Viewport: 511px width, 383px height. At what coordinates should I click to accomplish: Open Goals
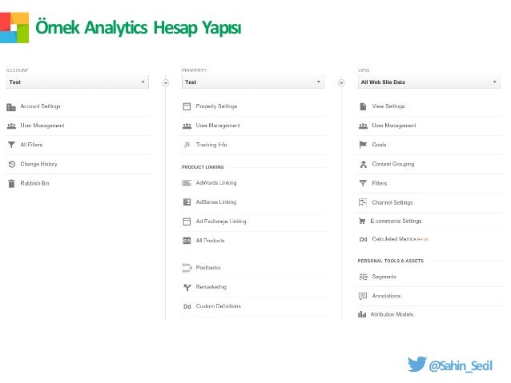(380, 145)
